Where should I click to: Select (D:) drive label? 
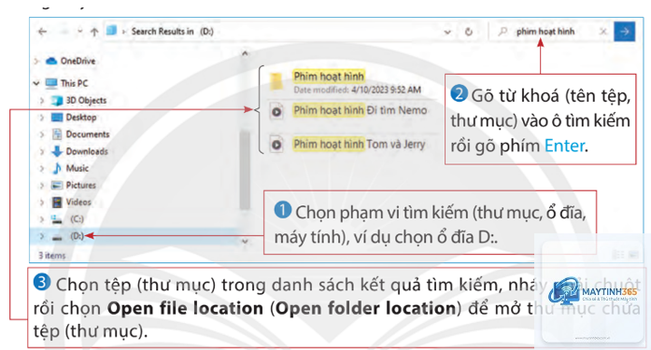(x=77, y=236)
